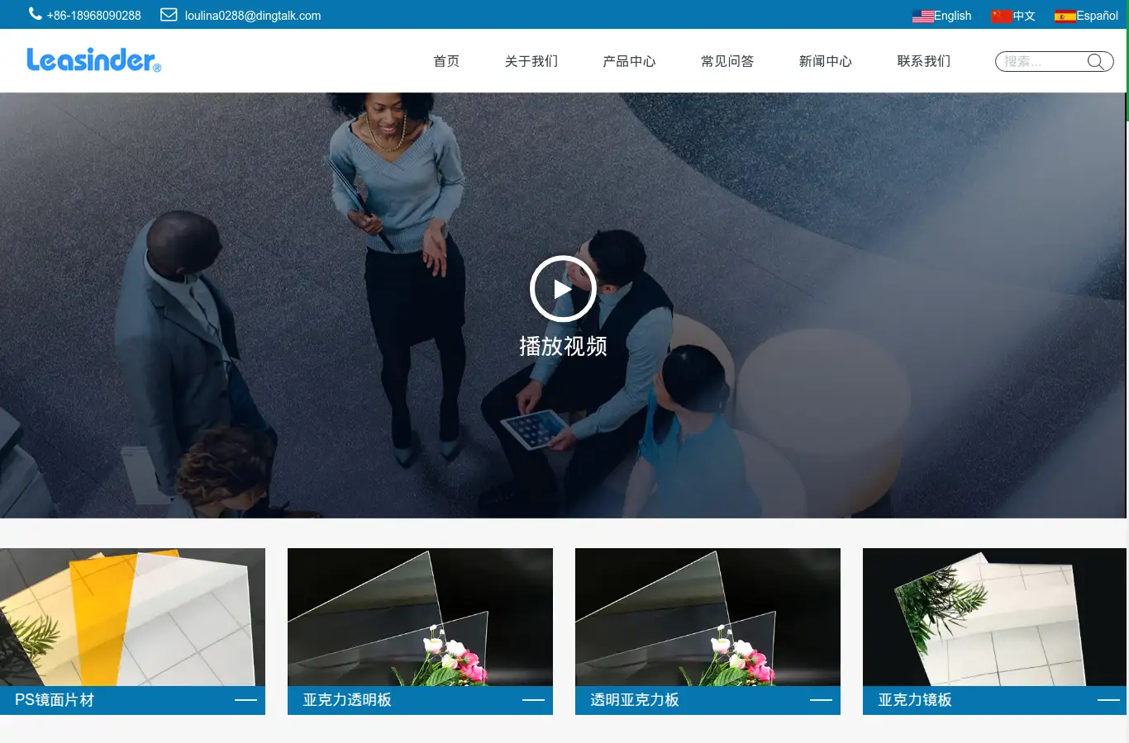
Task: Open the 联系我们 menu item
Action: [924, 61]
